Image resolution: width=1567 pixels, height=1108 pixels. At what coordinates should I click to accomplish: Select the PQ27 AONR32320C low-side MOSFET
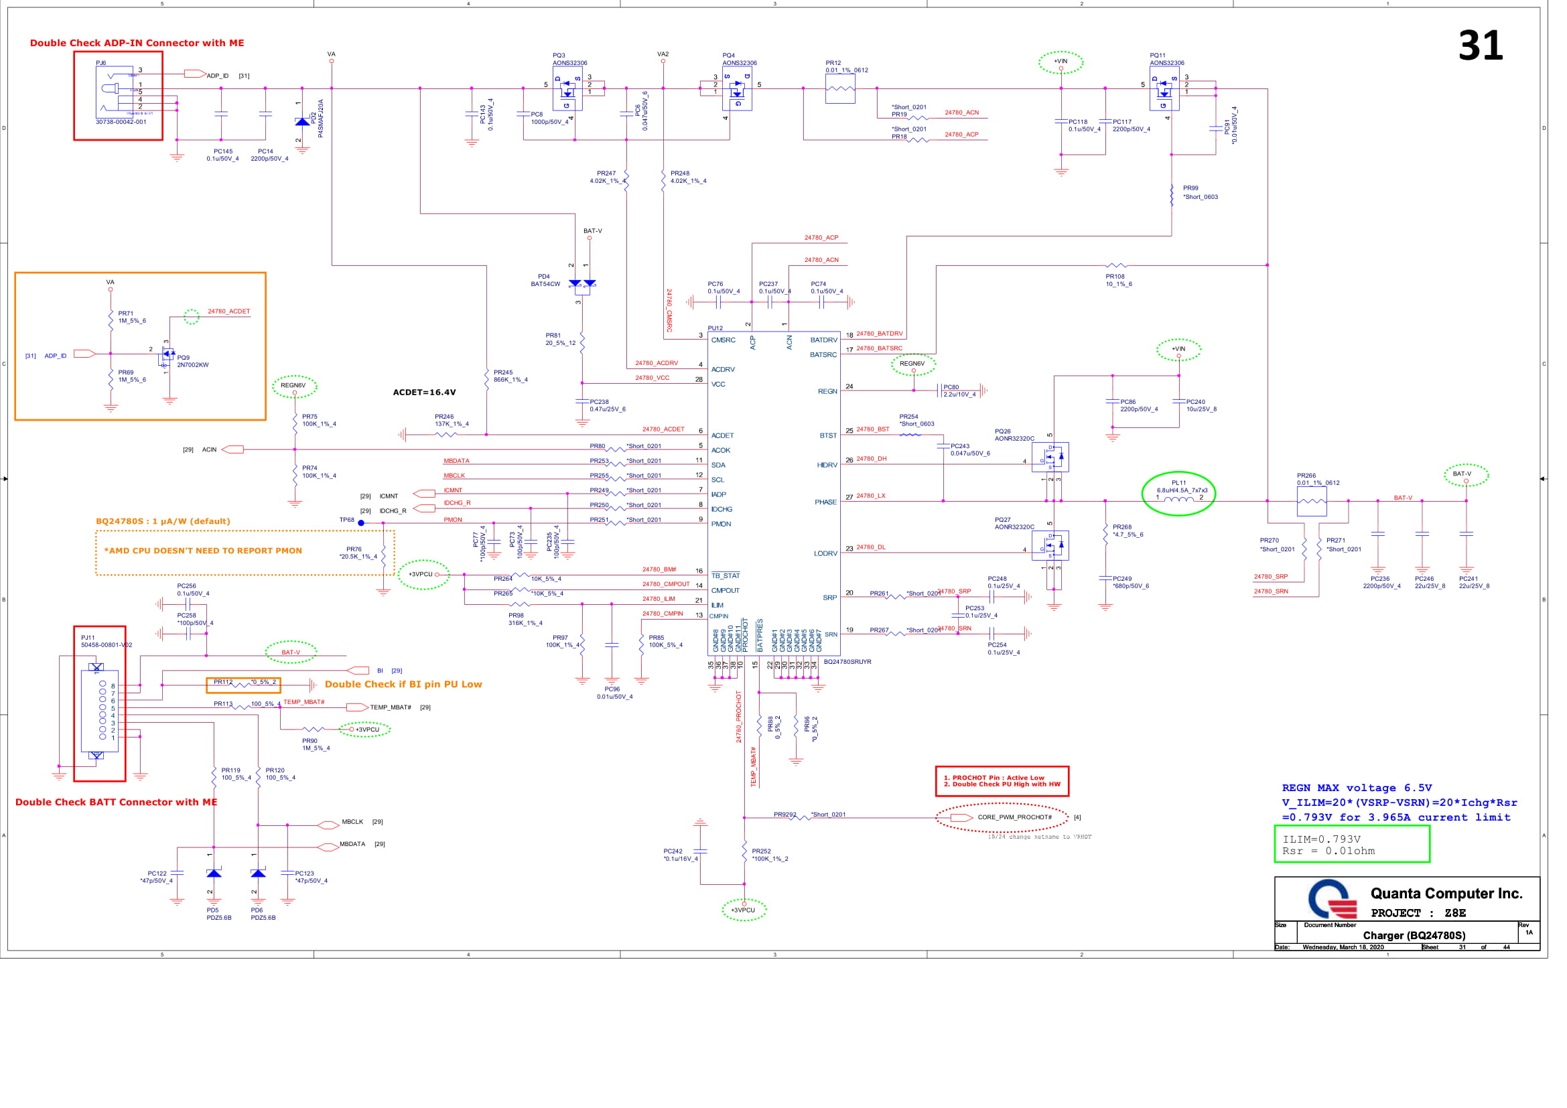tap(1050, 545)
